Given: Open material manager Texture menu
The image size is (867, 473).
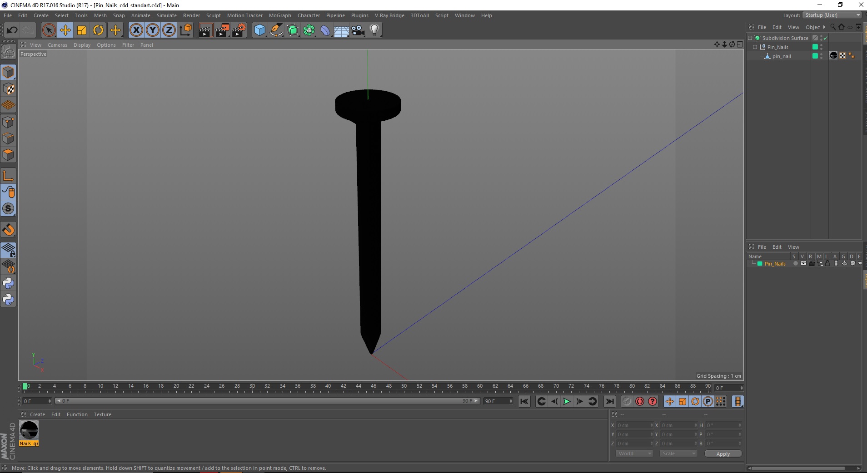Looking at the screenshot, I should click(102, 414).
